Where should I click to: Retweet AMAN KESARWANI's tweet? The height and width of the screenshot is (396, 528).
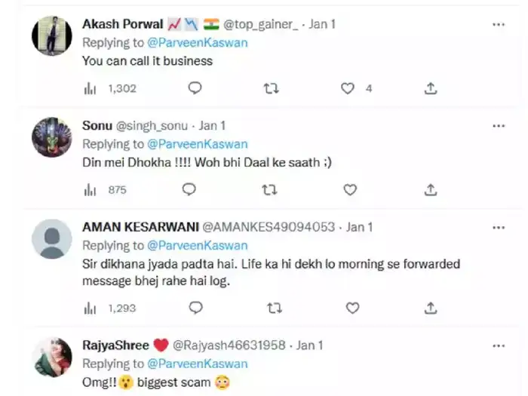[x=275, y=308]
